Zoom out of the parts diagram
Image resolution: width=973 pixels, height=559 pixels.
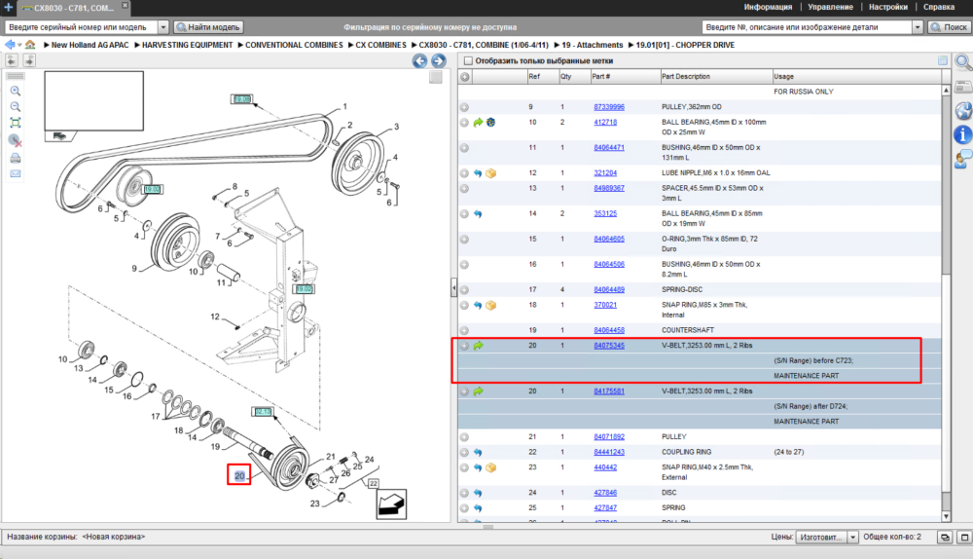click(16, 107)
